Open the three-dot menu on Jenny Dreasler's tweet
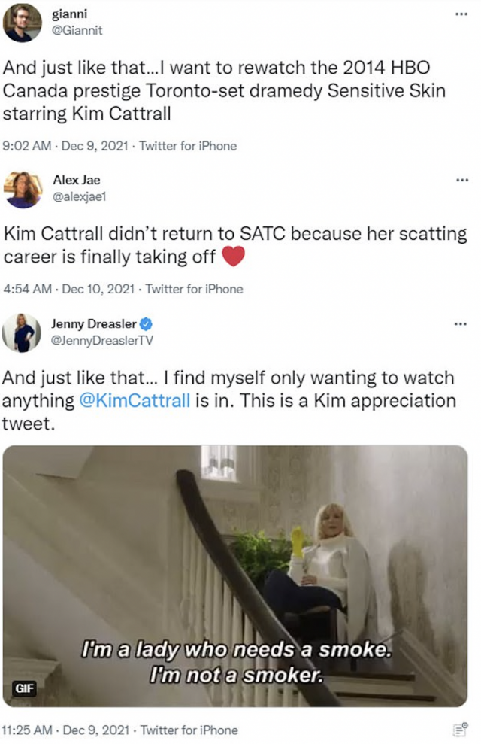This screenshot has width=481, height=744. [461, 324]
